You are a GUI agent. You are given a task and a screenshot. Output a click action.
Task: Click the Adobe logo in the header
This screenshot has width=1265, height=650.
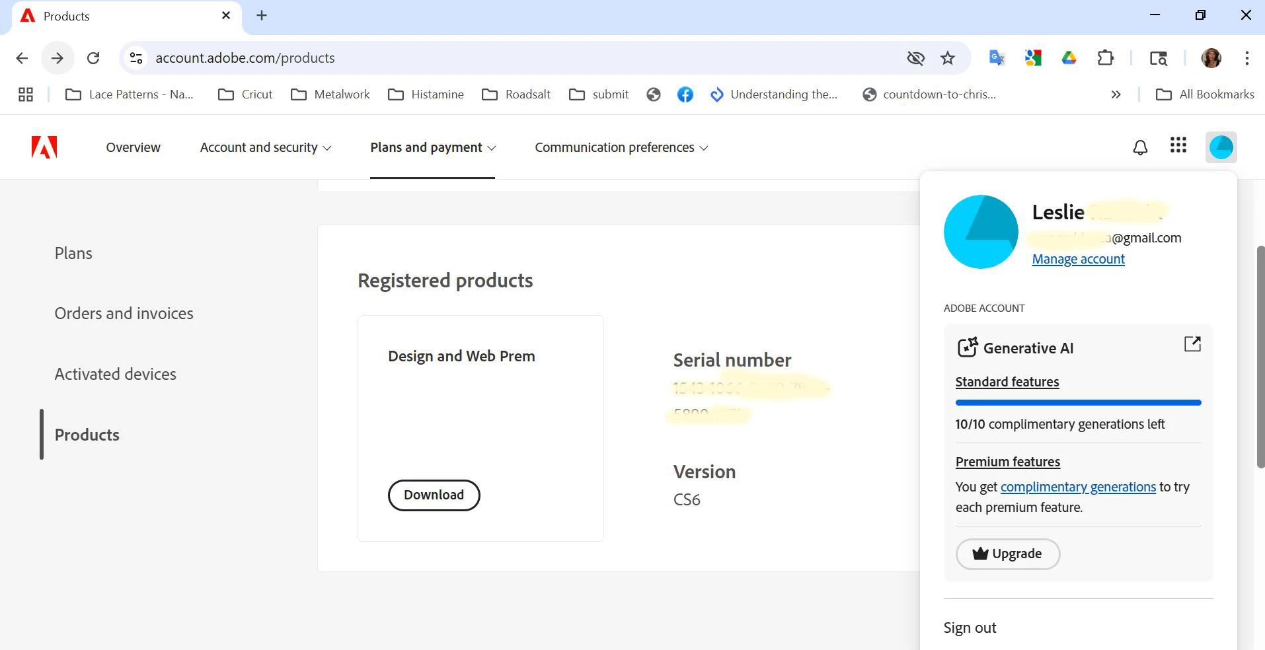[x=44, y=147]
